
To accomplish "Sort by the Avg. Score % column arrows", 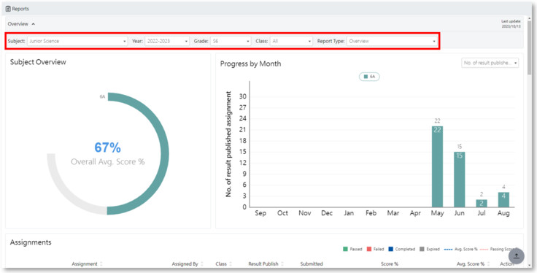I will pos(488,264).
